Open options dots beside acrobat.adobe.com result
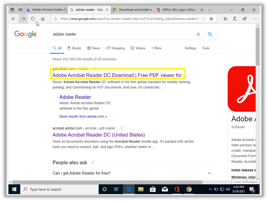Screen dimensions: 268x201 pos(121,128)
